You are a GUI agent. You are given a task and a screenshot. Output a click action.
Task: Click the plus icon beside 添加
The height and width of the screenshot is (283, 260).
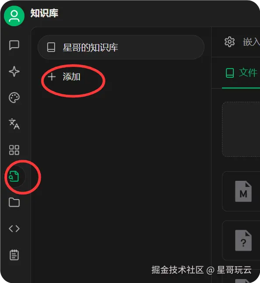tap(52, 77)
